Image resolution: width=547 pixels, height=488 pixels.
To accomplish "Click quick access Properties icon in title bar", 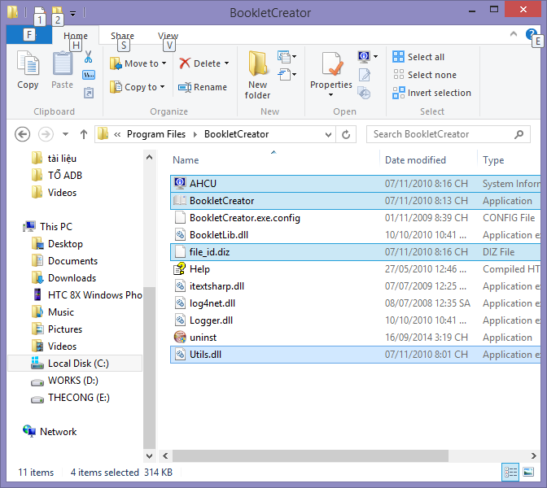I will [39, 12].
